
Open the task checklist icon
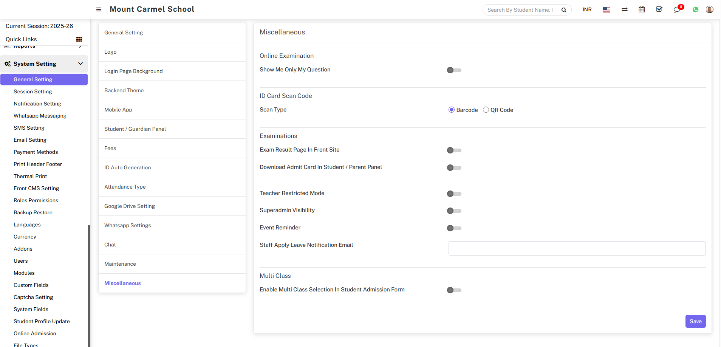coord(659,9)
